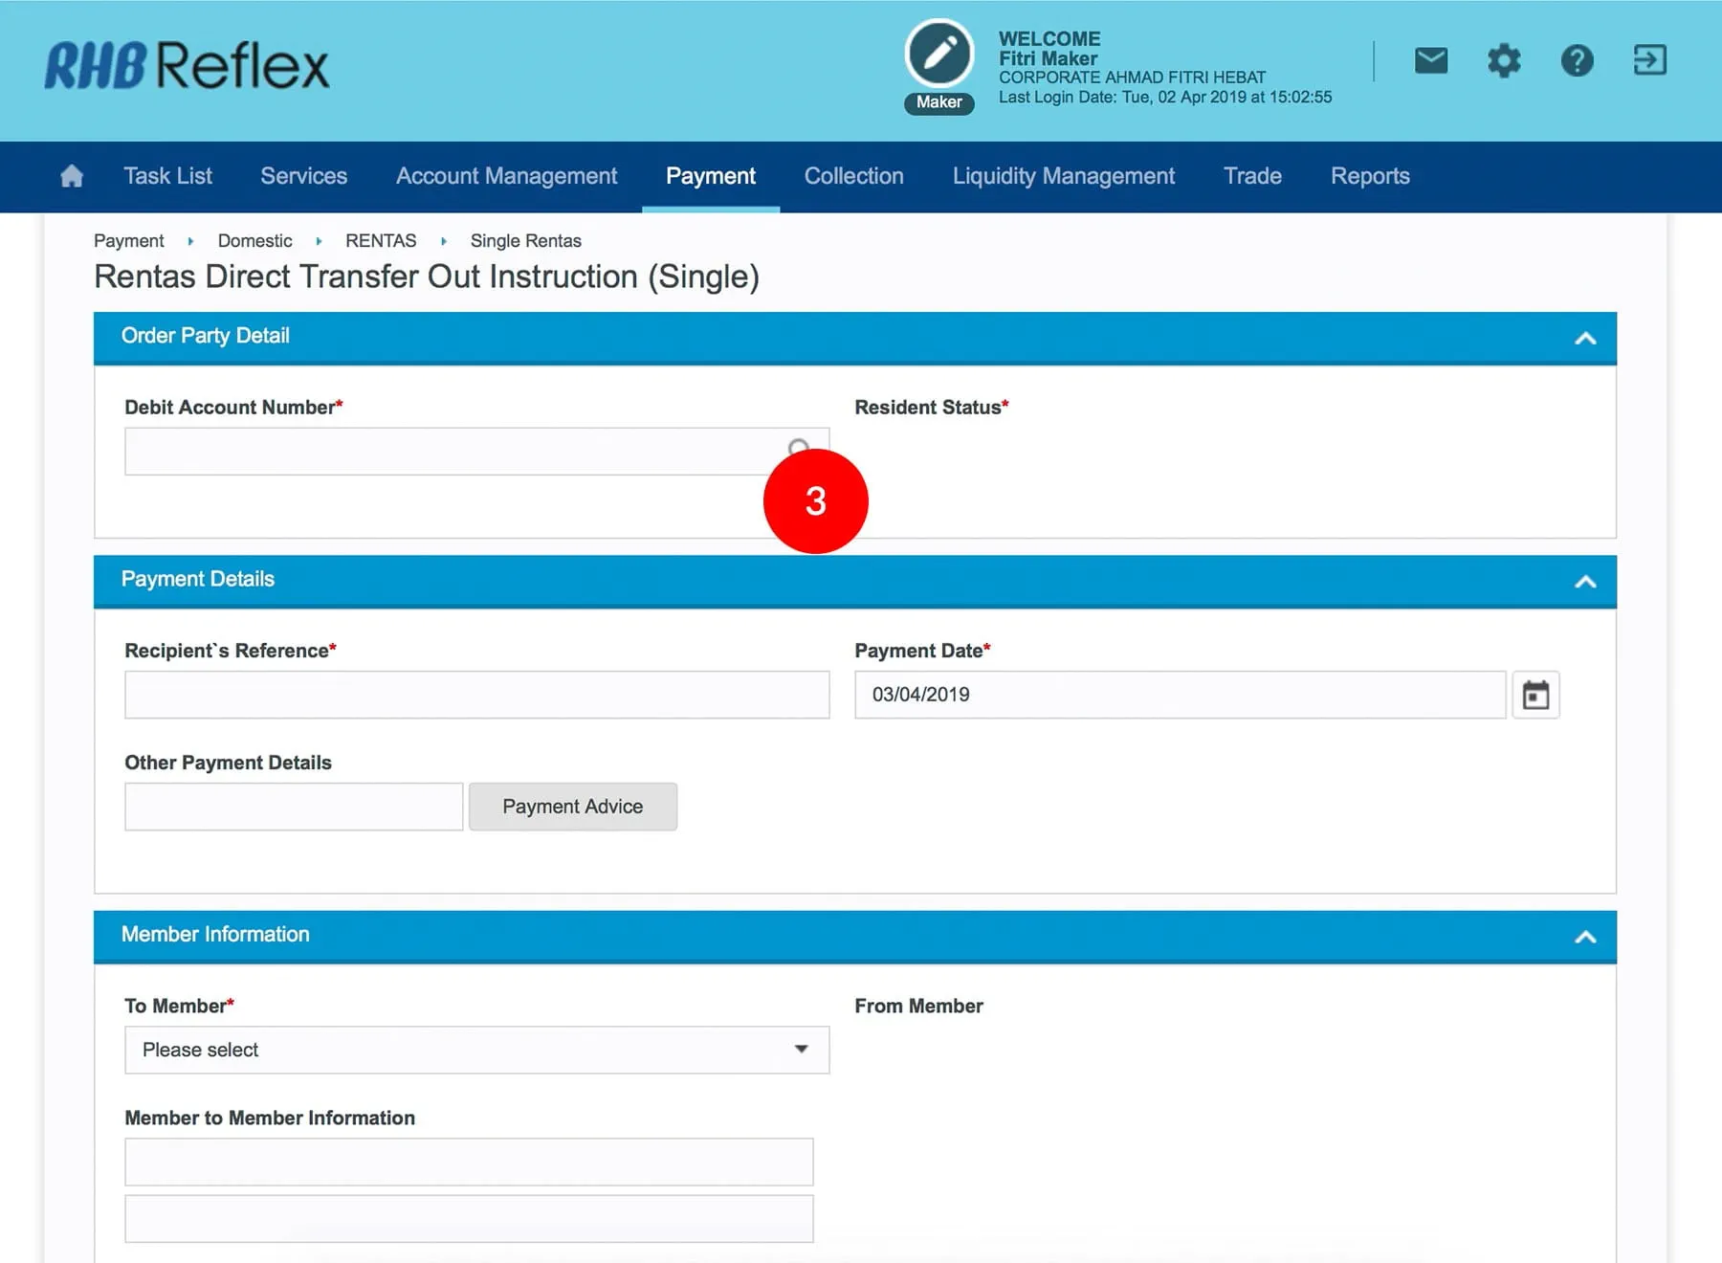Click the Domestic breadcrumb link
1722x1263 pixels.
pos(254,241)
